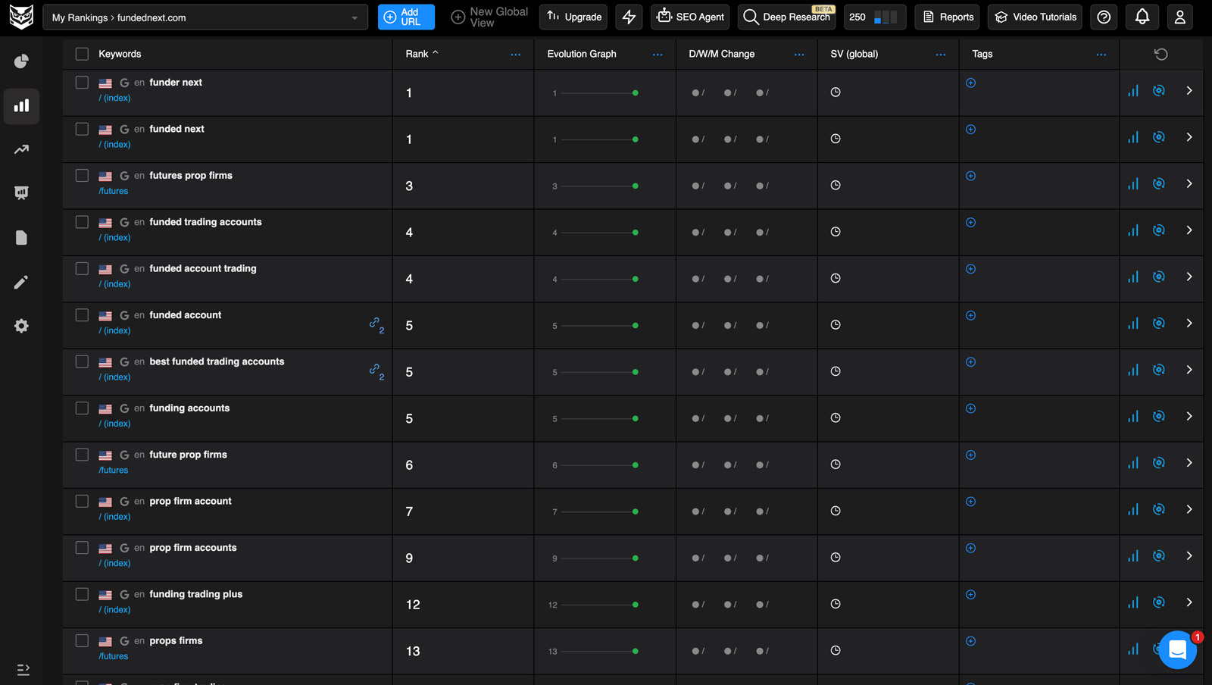Viewport: 1212px width, 685px height.
Task: Open settings gear in the left sidebar
Action: tap(21, 326)
